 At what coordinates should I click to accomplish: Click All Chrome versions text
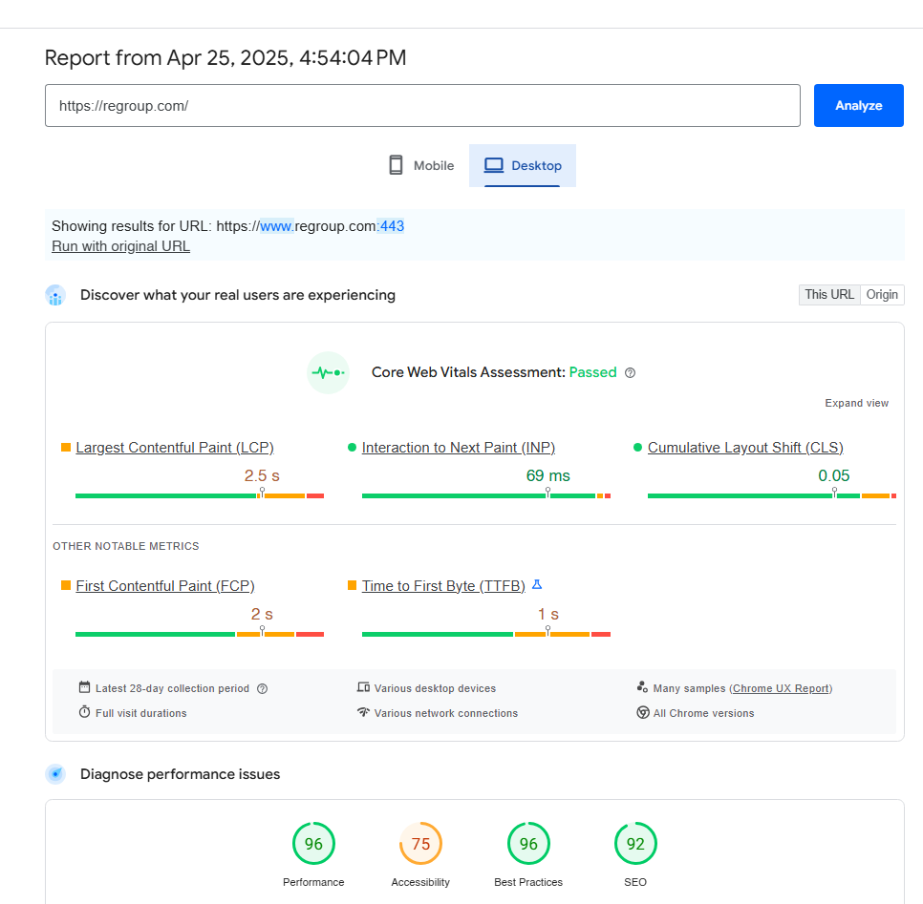[x=703, y=713]
